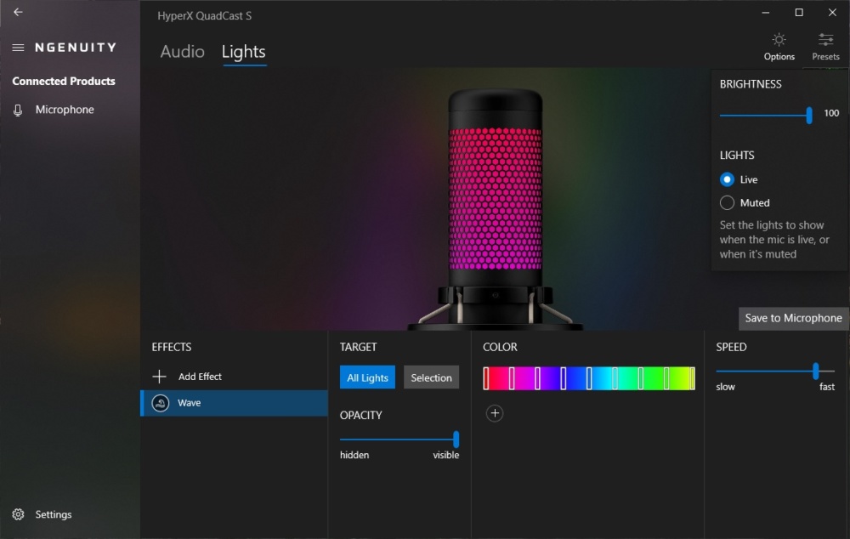Click the Connected Products heading

pyautogui.click(x=64, y=82)
